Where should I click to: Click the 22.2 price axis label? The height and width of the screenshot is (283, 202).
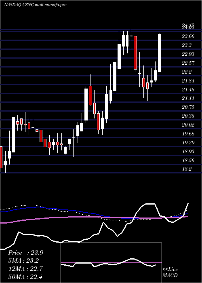187,72
